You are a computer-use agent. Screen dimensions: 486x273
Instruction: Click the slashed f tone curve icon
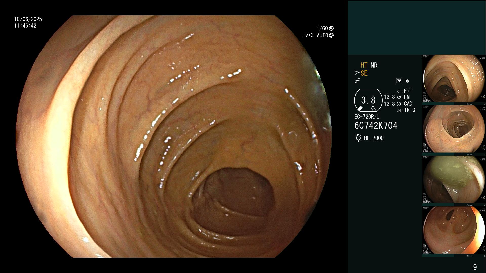coord(357,81)
